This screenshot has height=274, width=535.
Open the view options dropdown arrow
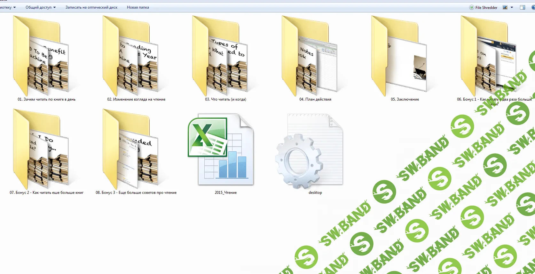(512, 7)
